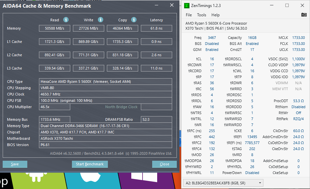Select L1 Cache Read 1721.3 GB/s field
The width and height of the screenshot is (310, 189).
[x=55, y=42]
